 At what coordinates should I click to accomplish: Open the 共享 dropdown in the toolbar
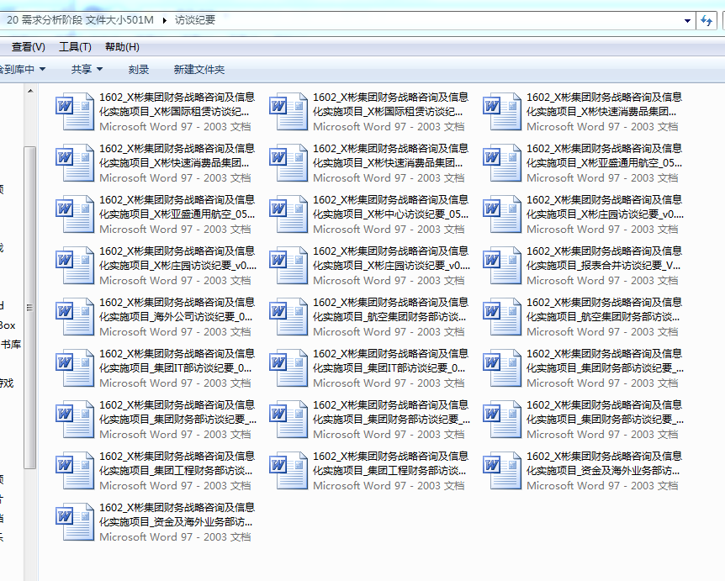87,69
